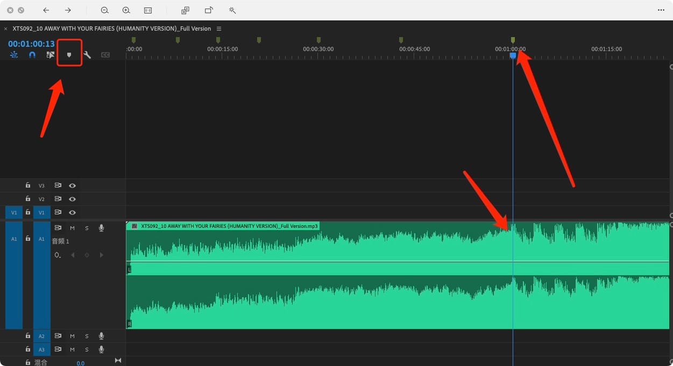Hide track V3 with eye icon

click(x=72, y=185)
